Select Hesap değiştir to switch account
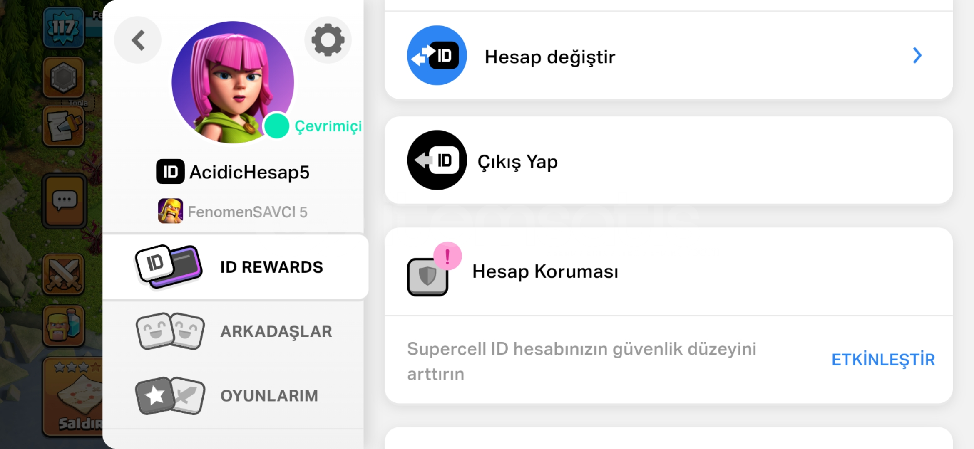This screenshot has width=974, height=449. tap(668, 55)
